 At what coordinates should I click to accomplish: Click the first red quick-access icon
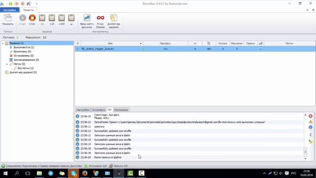point(16,3)
